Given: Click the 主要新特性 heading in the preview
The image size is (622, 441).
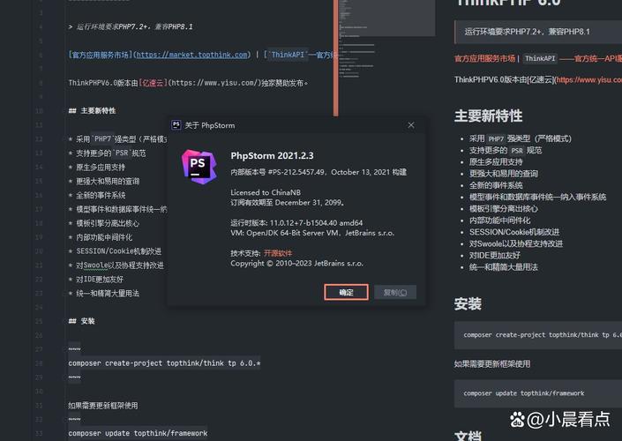Looking at the screenshot, I should (488, 116).
